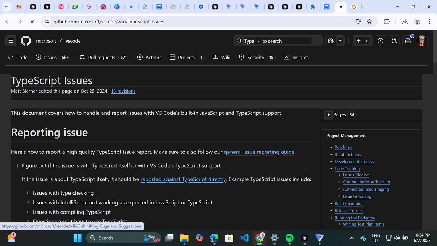Switch to the Gmail tab
437x246 pixels.
19,7
